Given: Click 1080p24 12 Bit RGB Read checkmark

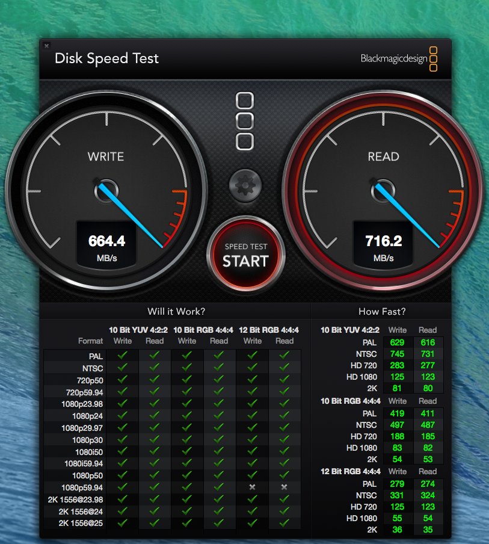Looking at the screenshot, I should [x=284, y=415].
